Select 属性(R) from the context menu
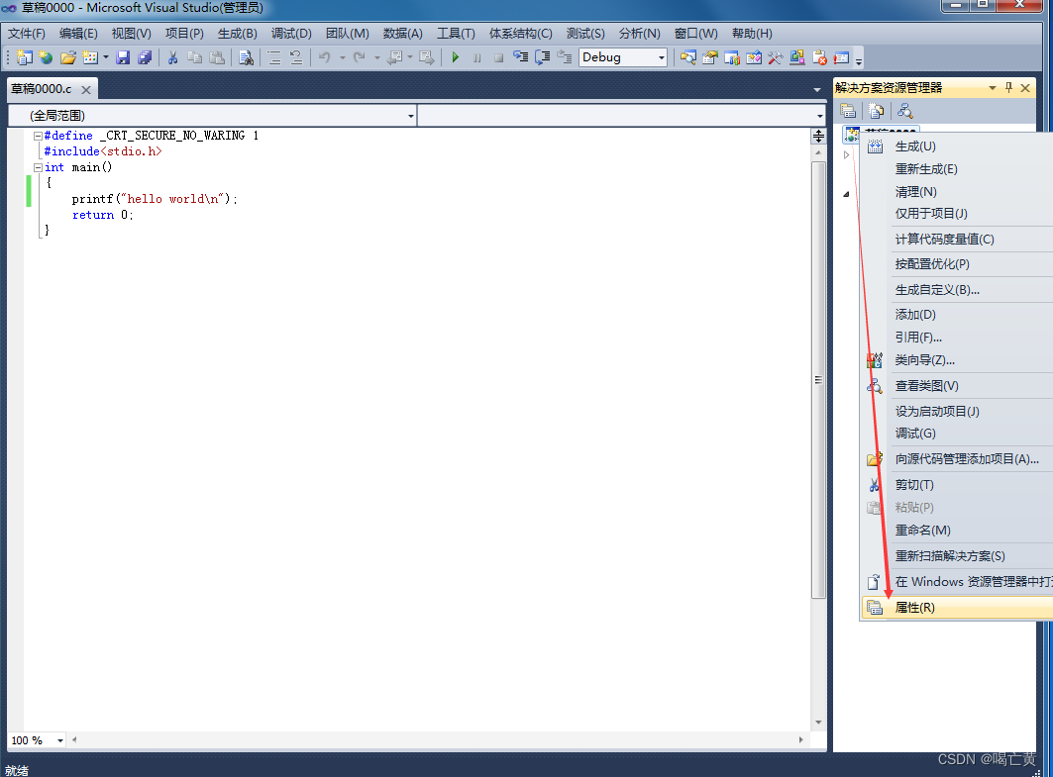1053x777 pixels. point(911,607)
